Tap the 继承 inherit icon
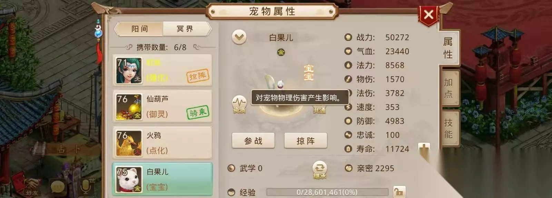 319,170
